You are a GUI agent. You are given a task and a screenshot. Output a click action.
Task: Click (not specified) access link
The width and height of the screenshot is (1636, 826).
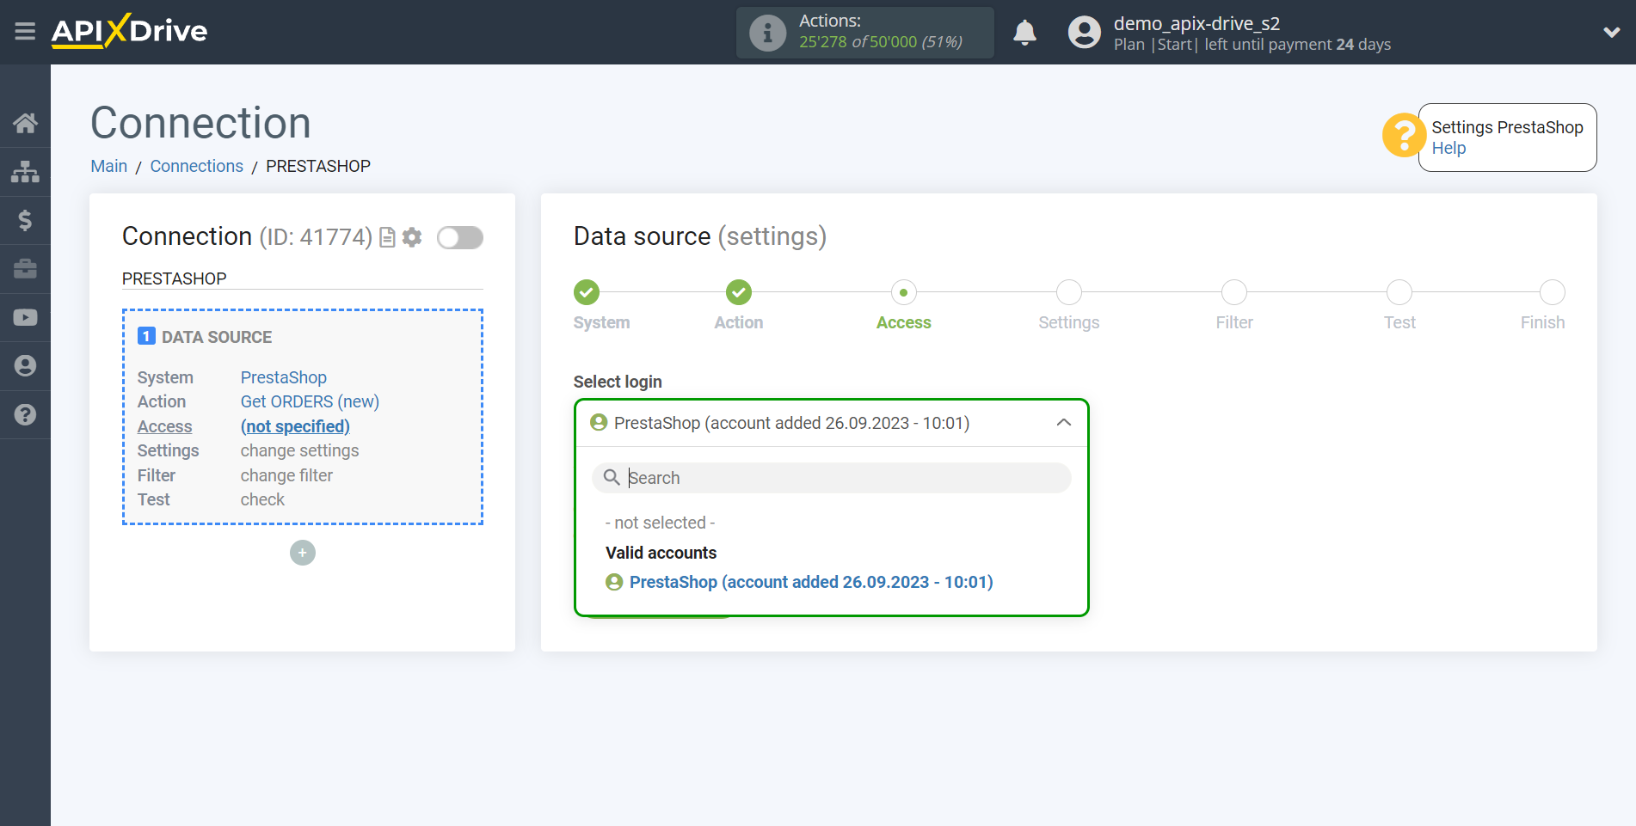[295, 426]
